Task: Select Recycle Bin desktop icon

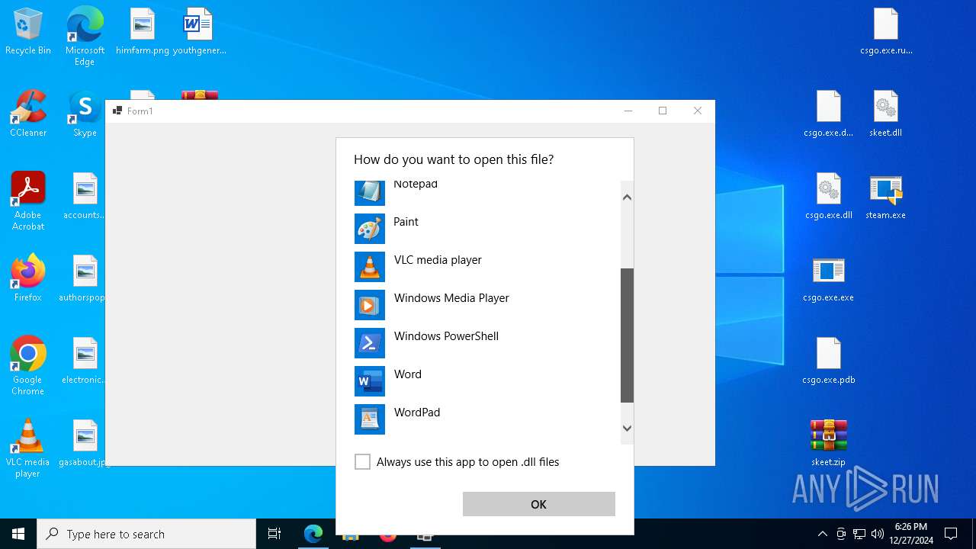Action: tap(28, 32)
